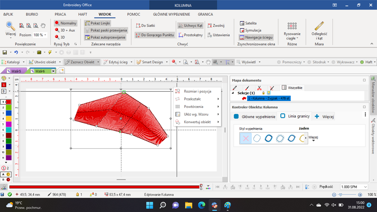377x212 pixels.
Task: Open the Poziom 100% zoom dropdown
Action: click(x=45, y=35)
